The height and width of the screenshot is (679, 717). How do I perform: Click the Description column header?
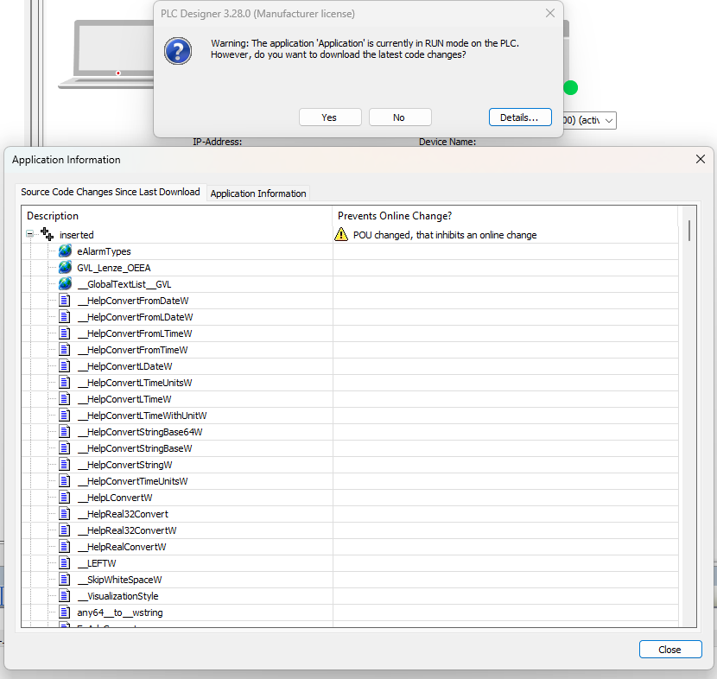click(53, 216)
